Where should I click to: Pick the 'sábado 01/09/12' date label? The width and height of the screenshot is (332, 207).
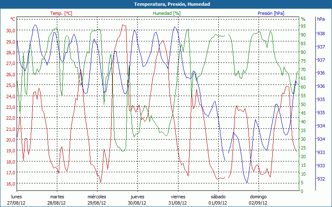click(218, 200)
